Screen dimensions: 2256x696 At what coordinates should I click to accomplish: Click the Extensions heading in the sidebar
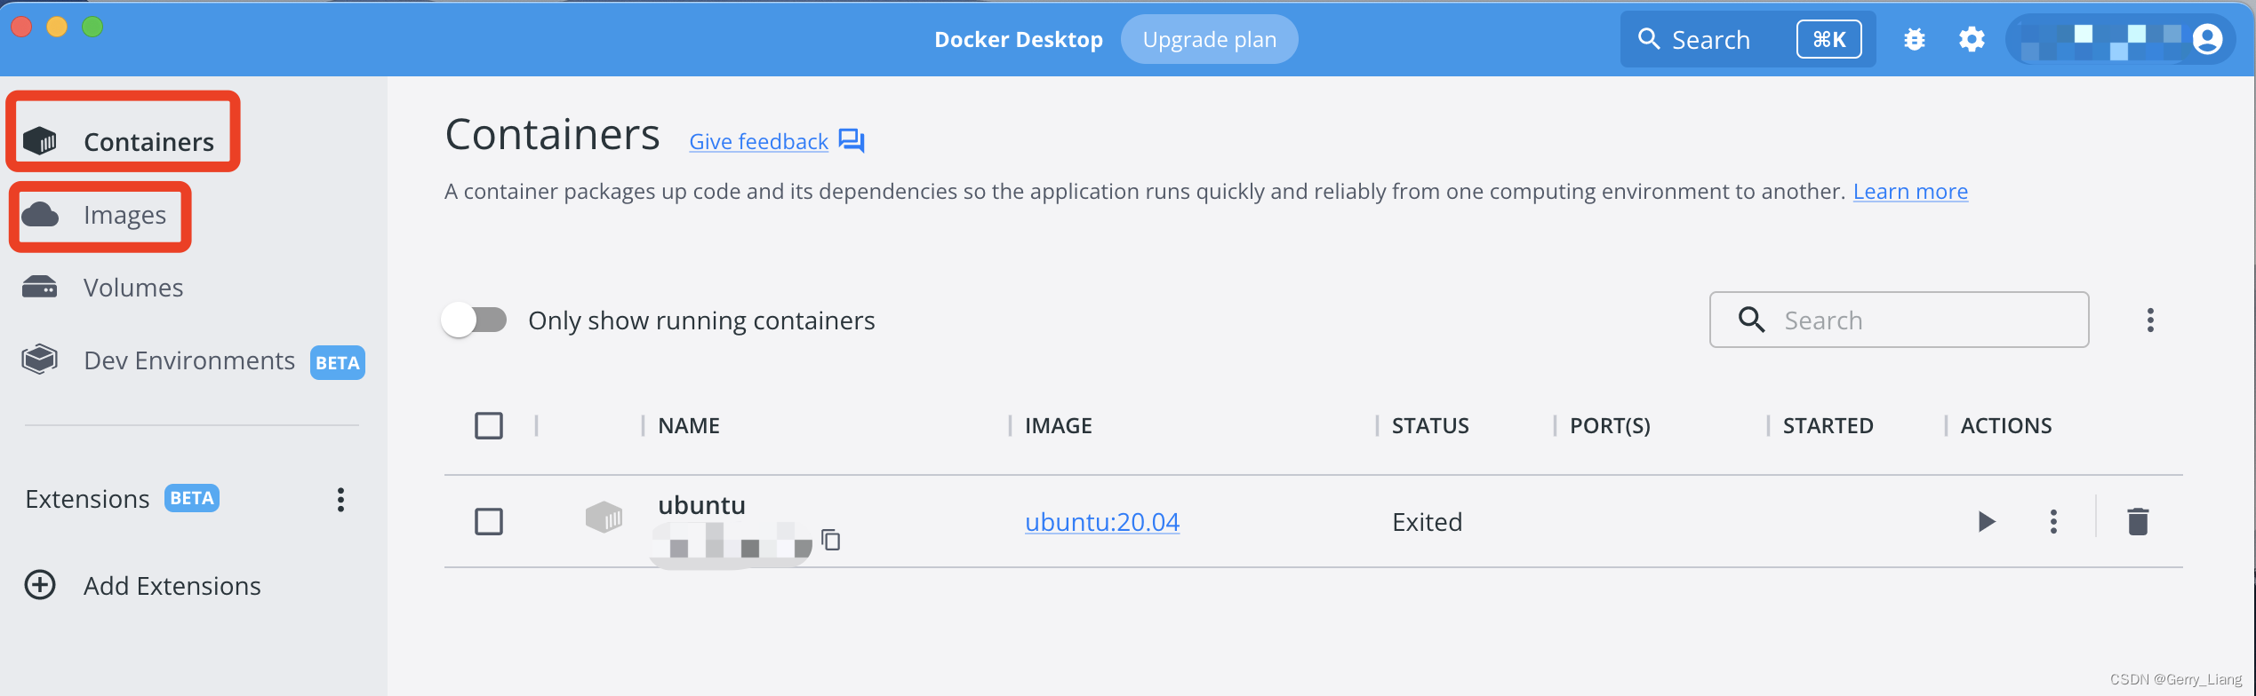coord(87,499)
